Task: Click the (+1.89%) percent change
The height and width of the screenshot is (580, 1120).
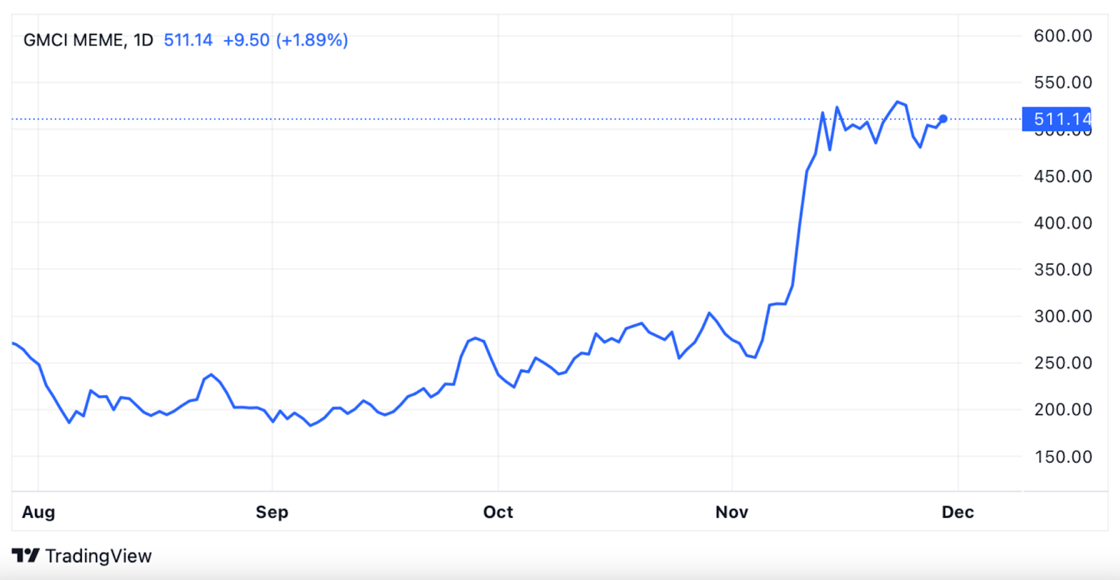Action: coord(312,40)
